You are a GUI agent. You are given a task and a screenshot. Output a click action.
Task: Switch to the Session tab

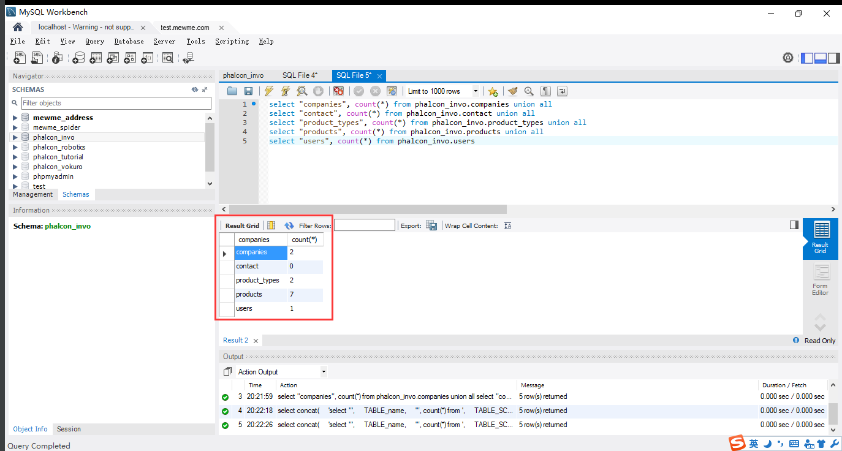pyautogui.click(x=69, y=429)
